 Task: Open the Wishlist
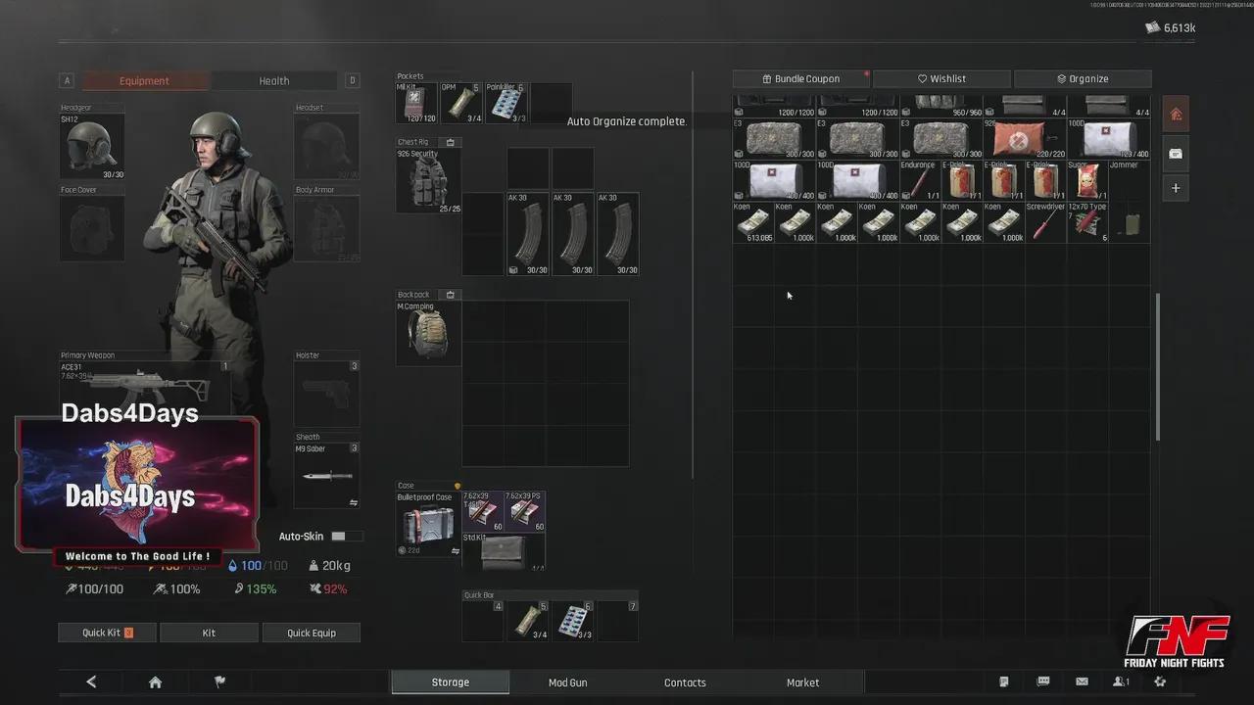tap(941, 79)
